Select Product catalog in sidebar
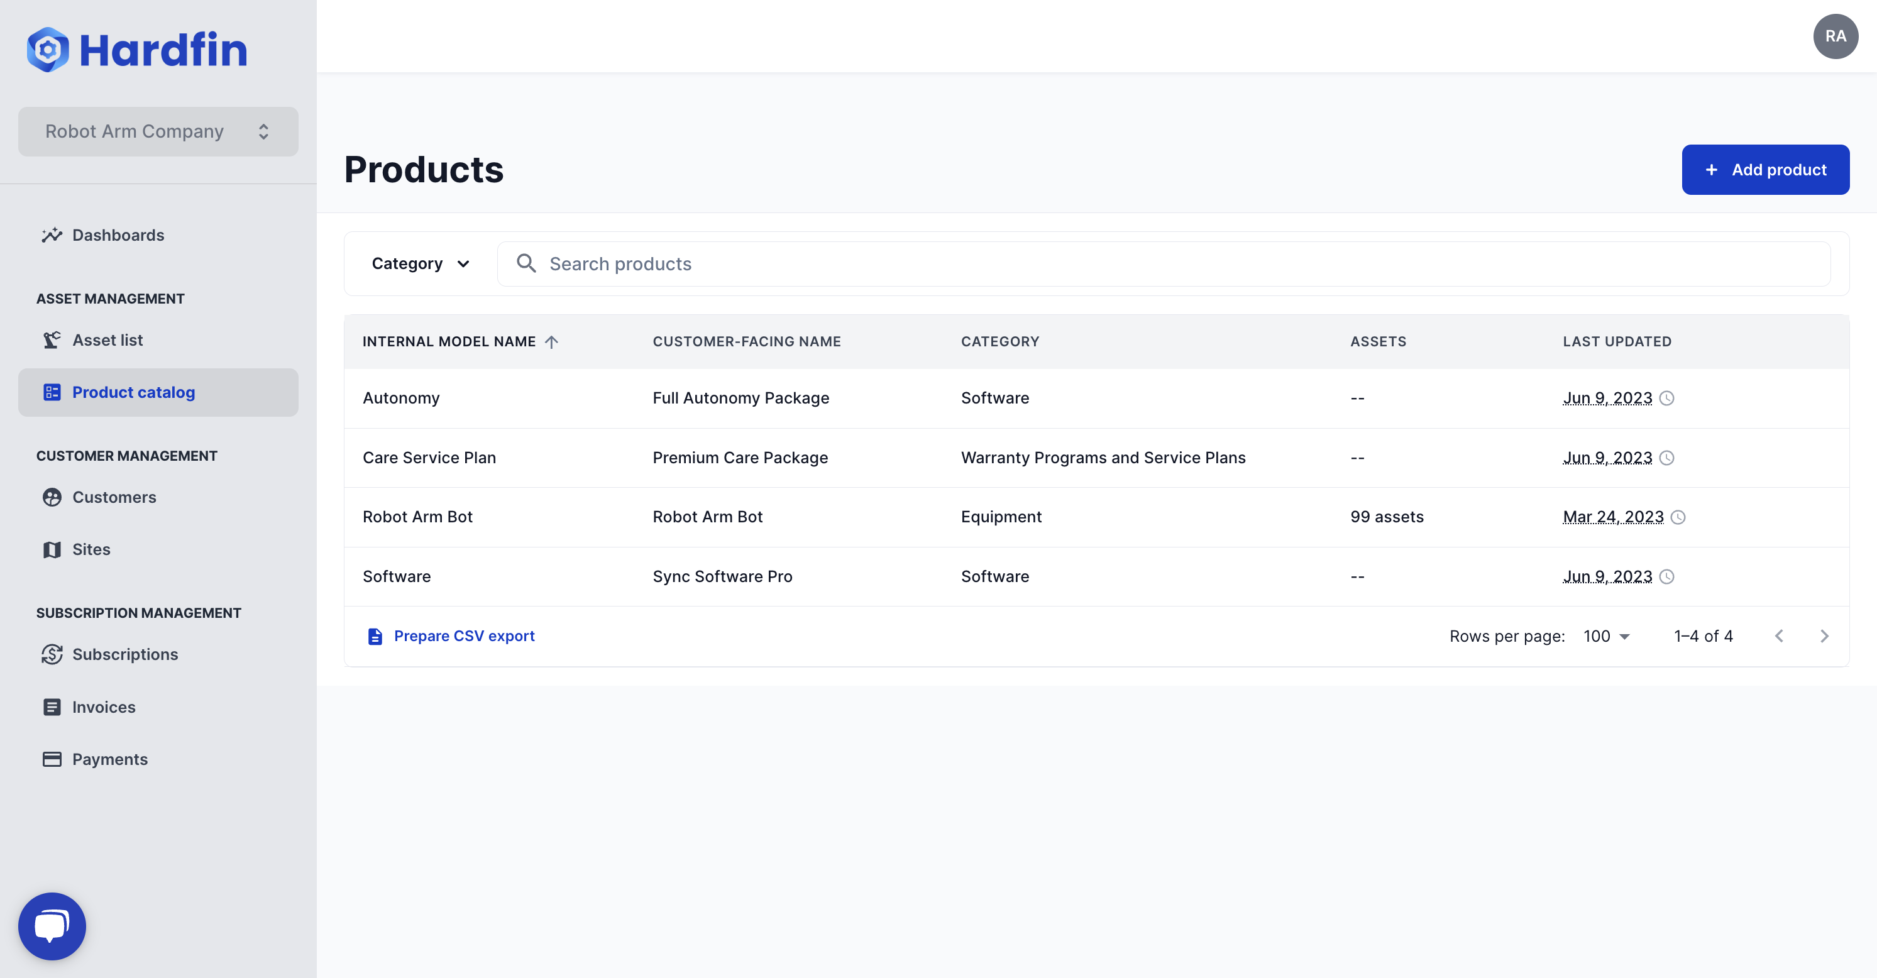 [158, 392]
